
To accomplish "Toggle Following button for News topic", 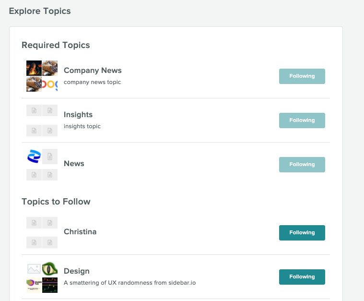I will coord(302,165).
